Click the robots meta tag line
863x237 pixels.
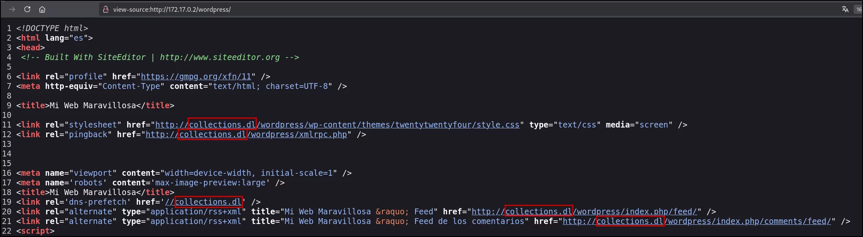tap(150, 182)
